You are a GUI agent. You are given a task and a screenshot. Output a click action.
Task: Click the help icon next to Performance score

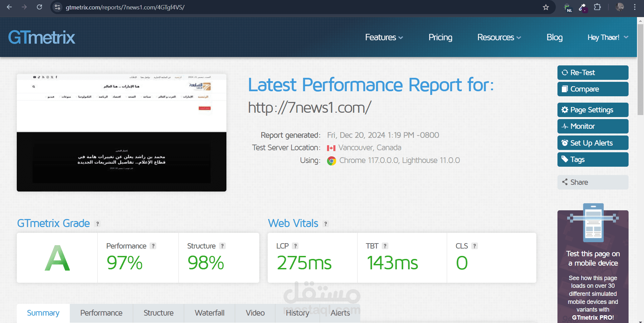point(153,246)
